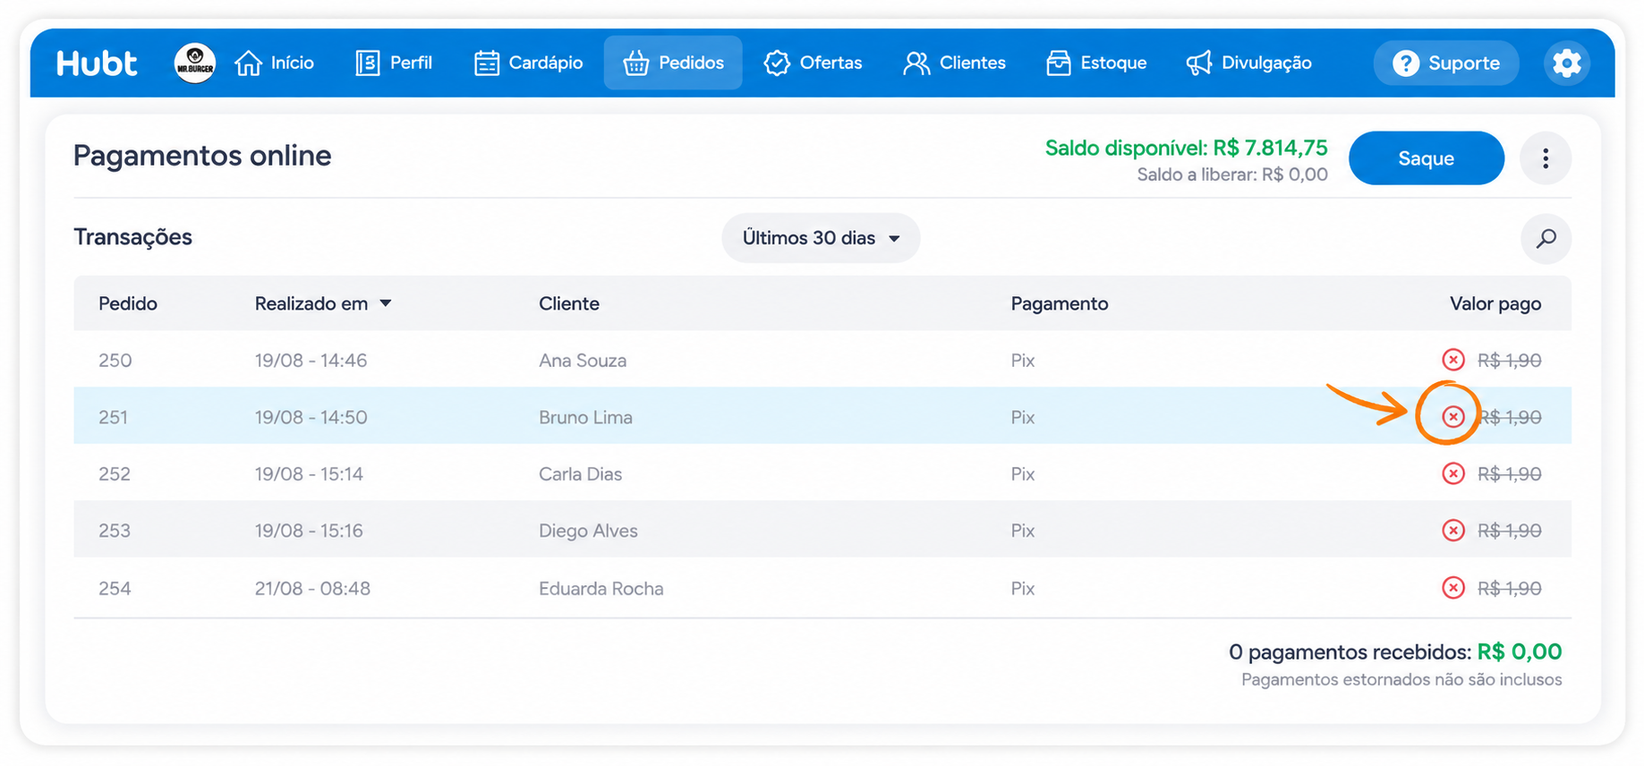The height and width of the screenshot is (766, 1644).
Task: Click the Saldo a liberar amount
Action: (x=1232, y=174)
